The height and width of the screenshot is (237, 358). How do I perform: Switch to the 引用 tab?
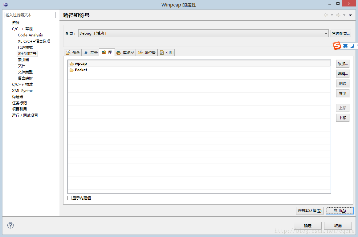[x=166, y=53]
